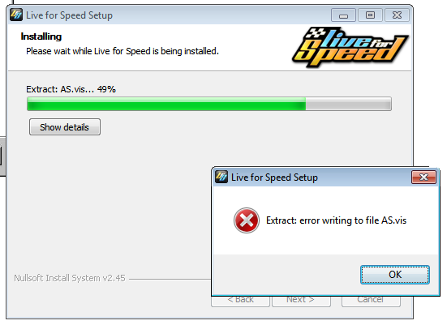Click the 'Installing' heading text
The width and height of the screenshot is (447, 325).
click(41, 36)
